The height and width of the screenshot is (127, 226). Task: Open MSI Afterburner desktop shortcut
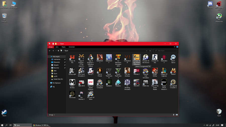[x=219, y=18]
